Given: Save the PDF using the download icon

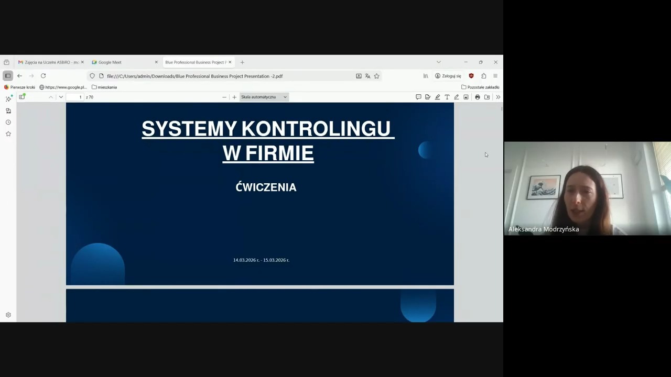Looking at the screenshot, I should tap(487, 97).
